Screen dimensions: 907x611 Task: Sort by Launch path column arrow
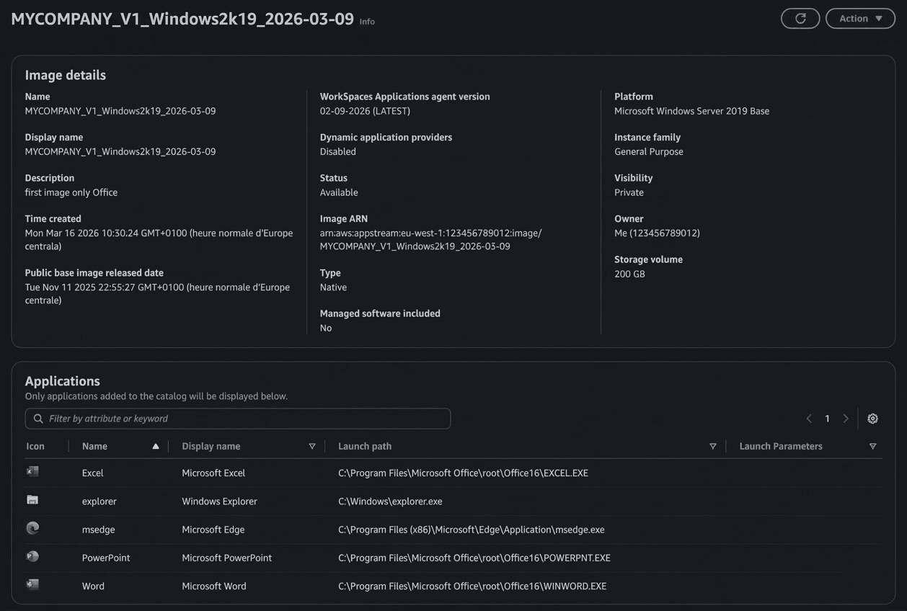point(713,446)
